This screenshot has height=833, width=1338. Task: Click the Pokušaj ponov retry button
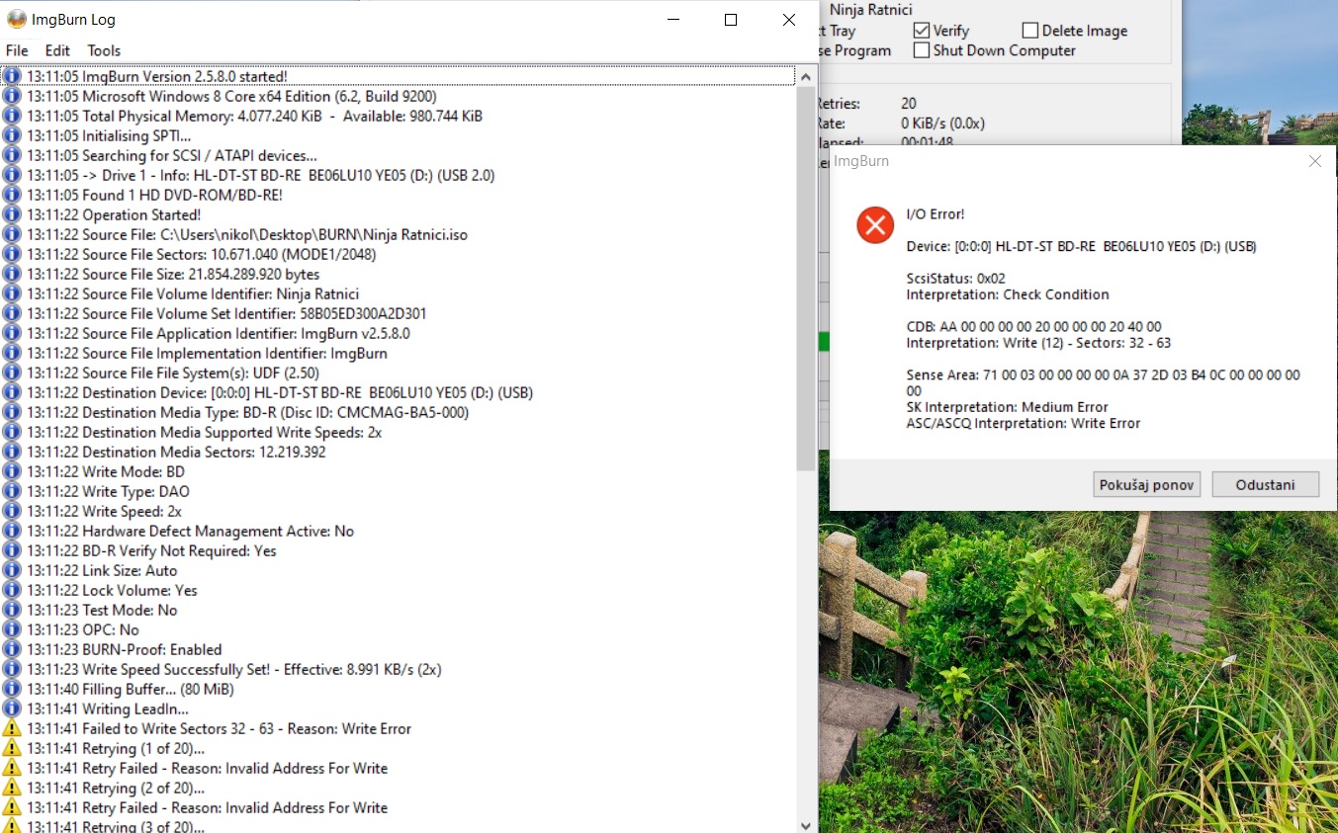[1147, 484]
